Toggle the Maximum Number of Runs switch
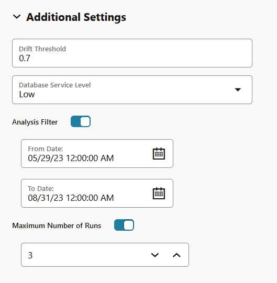Screen dimensions: 277x283 pos(124,225)
